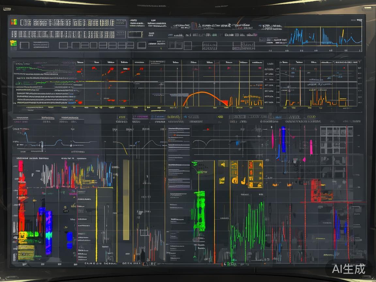Expand the gray text list in the center column

179,157
